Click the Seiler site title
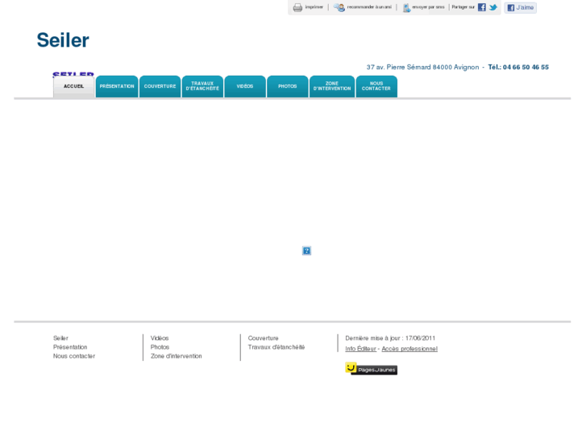Viewport: 586px width, 439px height. click(63, 40)
